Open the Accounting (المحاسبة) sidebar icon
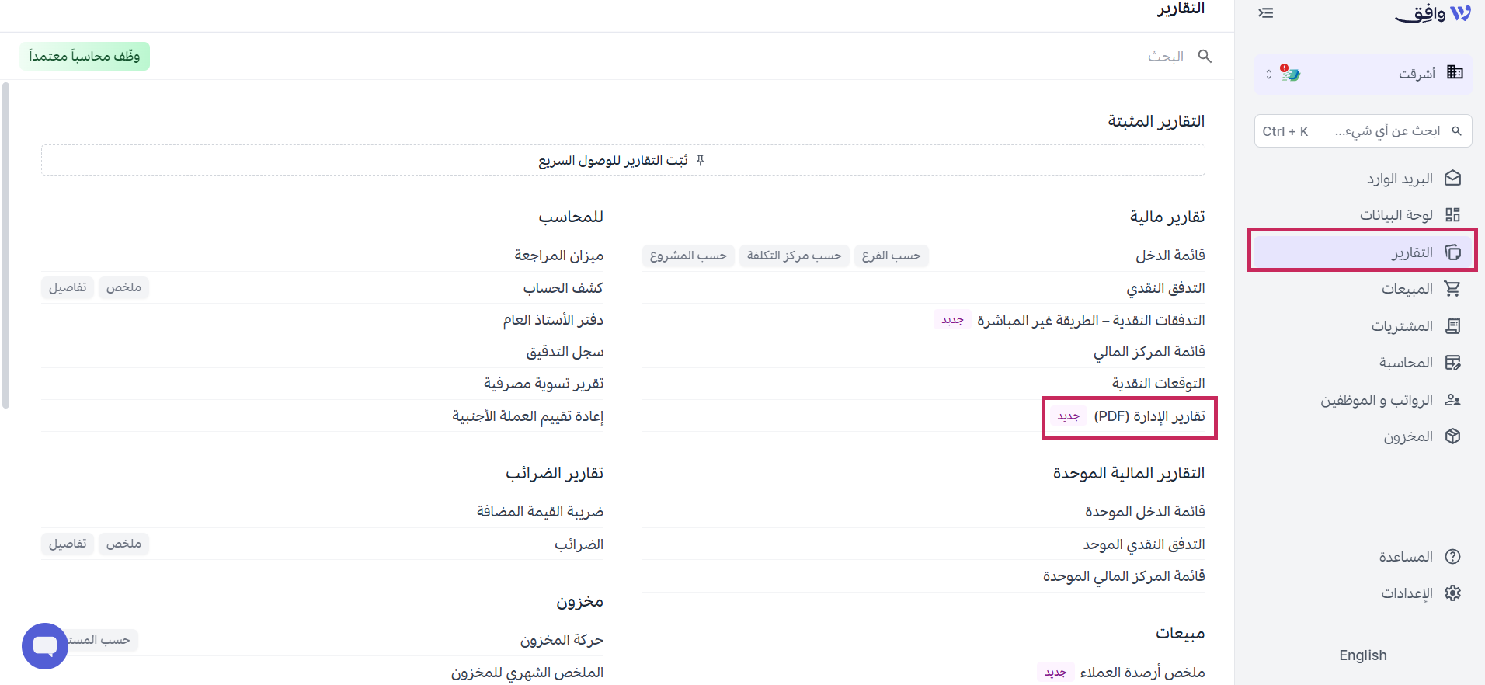Screen dimensions: 1485x685 coord(1452,363)
